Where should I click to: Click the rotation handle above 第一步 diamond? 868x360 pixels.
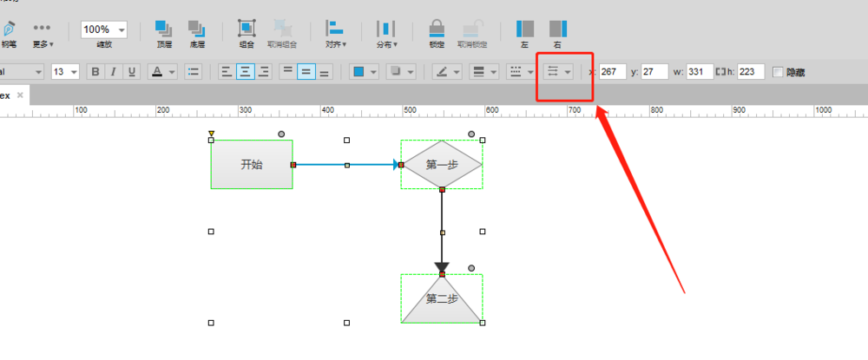coord(471,134)
